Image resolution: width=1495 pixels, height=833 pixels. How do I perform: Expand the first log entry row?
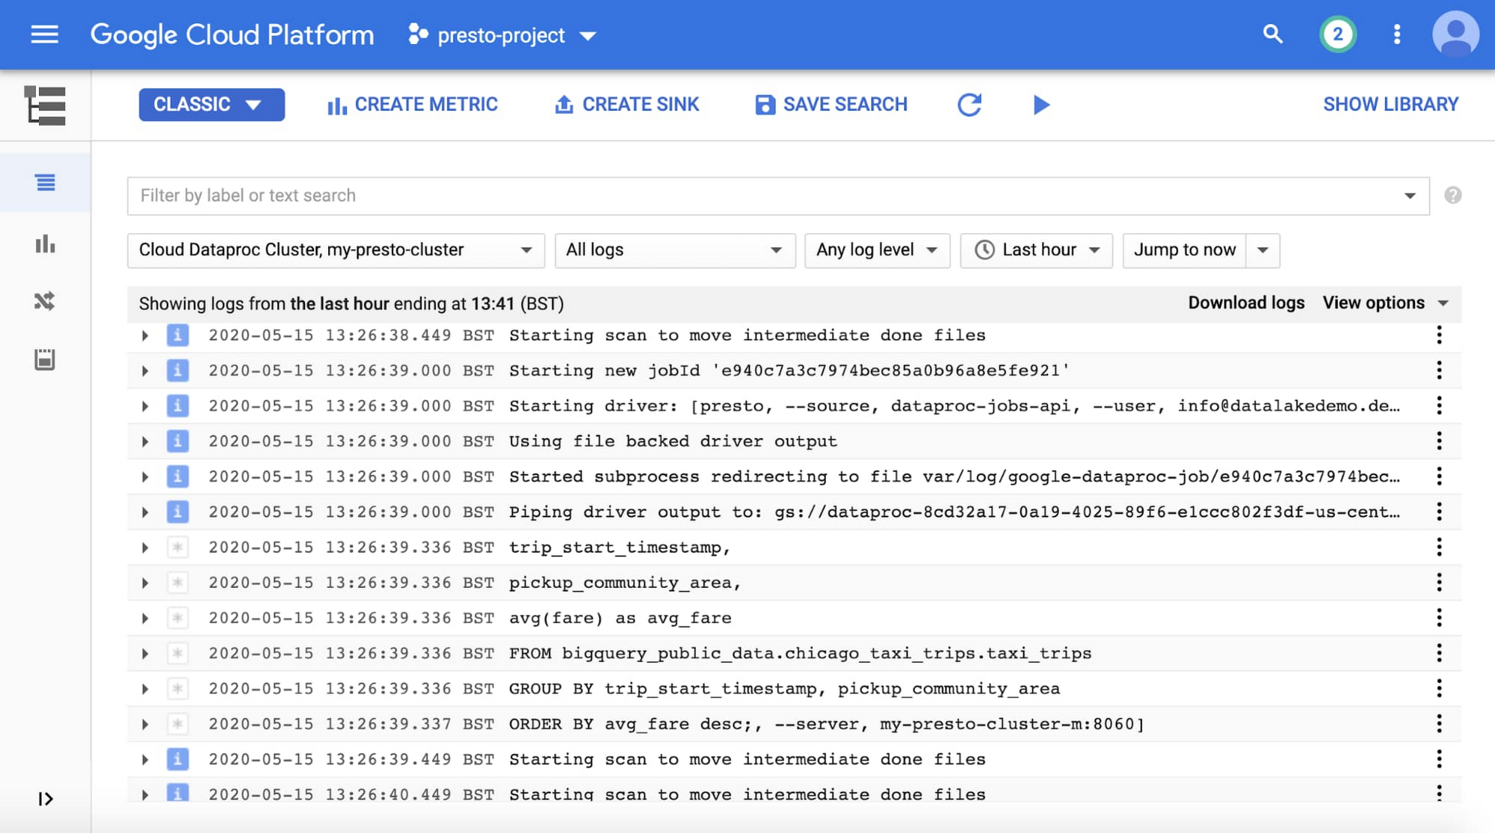coord(145,335)
